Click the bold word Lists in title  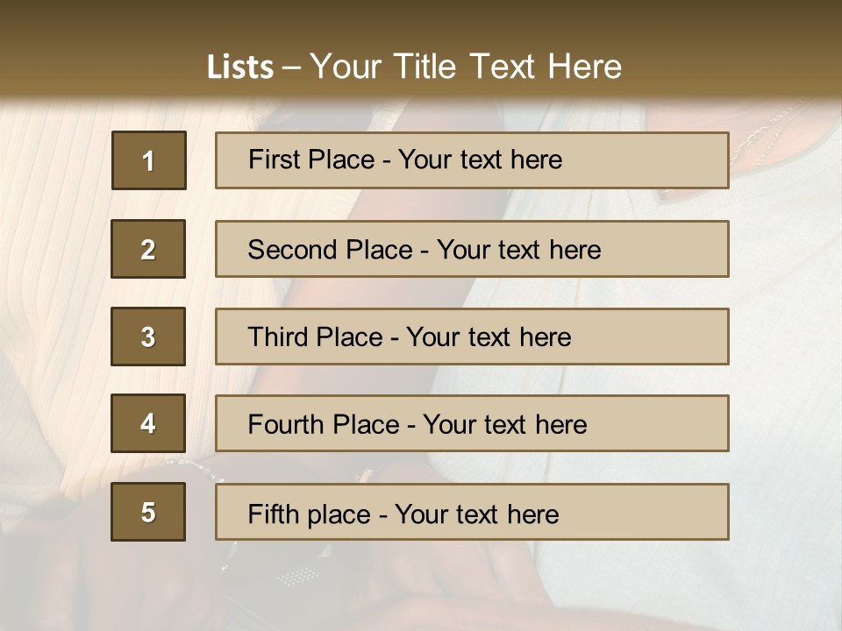coord(240,67)
